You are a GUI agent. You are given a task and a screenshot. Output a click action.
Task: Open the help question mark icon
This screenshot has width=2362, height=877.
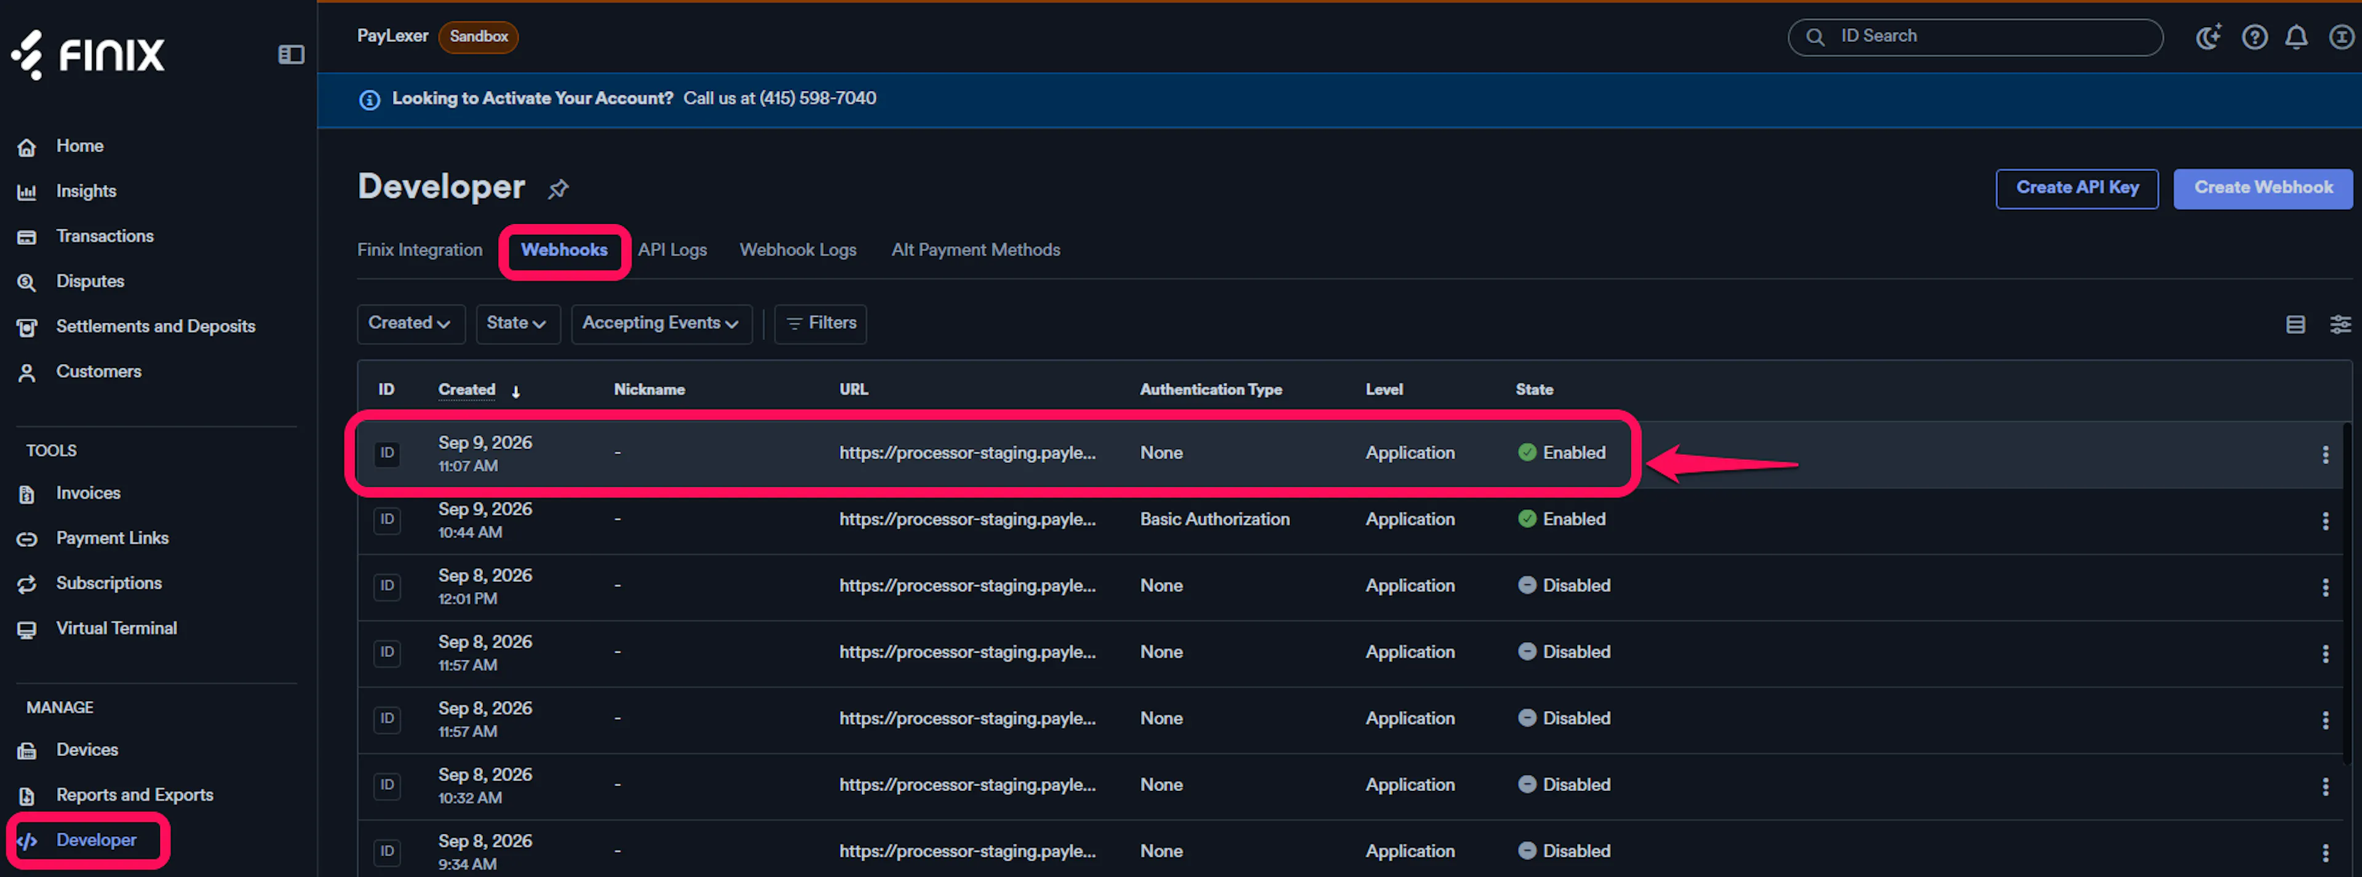2255,37
